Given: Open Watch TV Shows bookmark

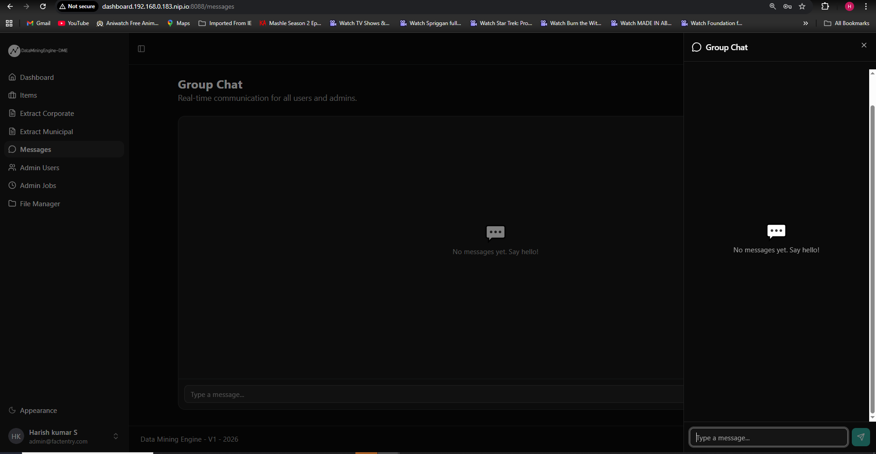Looking at the screenshot, I should click(x=360, y=23).
